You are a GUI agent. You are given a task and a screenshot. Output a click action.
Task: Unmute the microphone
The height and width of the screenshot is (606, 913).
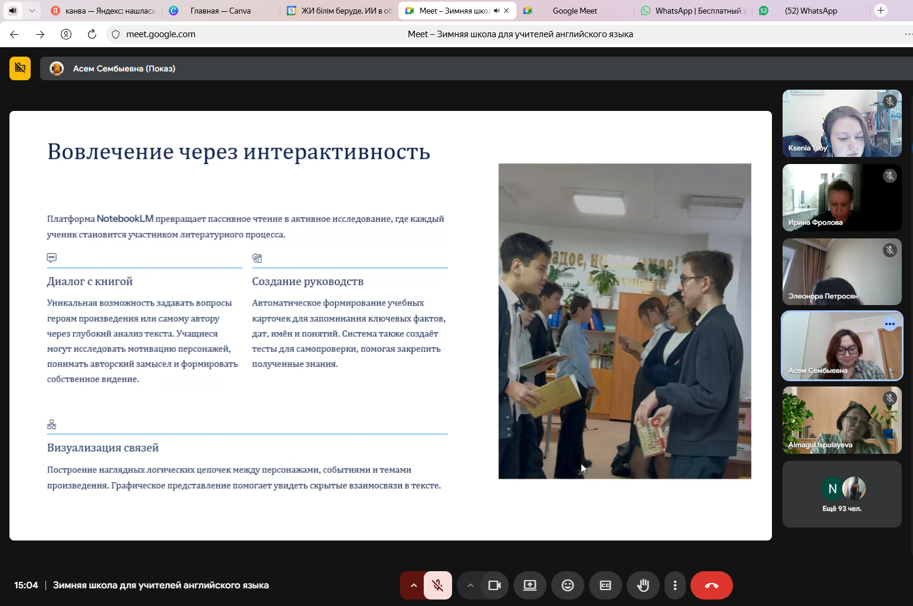click(x=437, y=585)
